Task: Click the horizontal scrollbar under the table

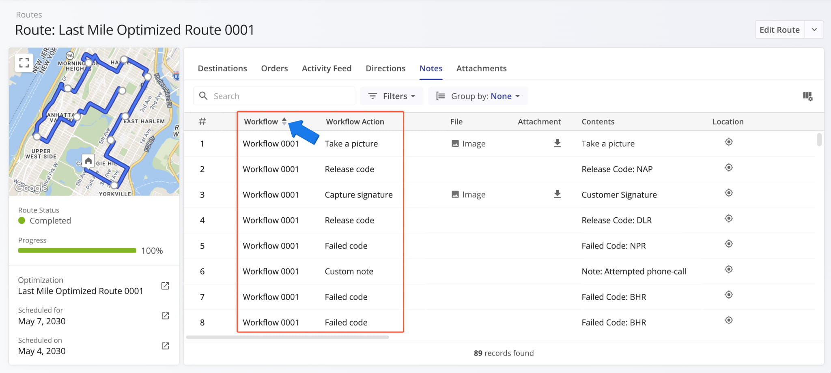Action: click(x=287, y=337)
